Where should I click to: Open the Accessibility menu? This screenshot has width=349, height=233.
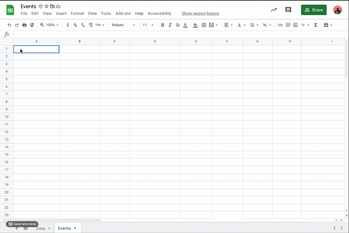[x=159, y=13]
